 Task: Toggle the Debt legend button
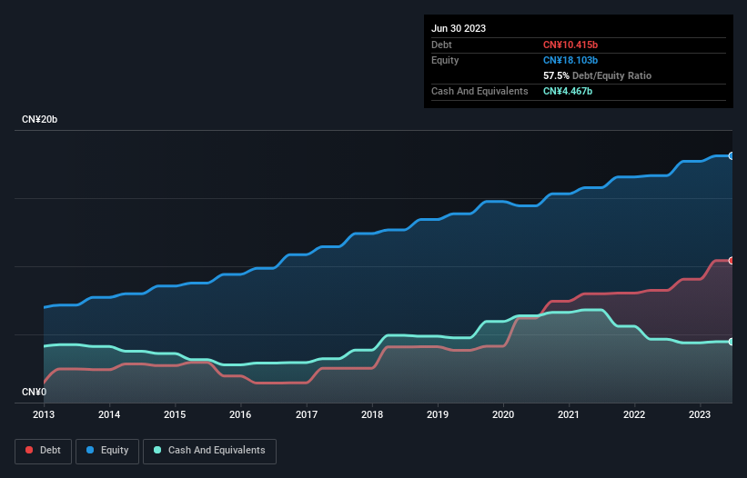pyautogui.click(x=43, y=451)
